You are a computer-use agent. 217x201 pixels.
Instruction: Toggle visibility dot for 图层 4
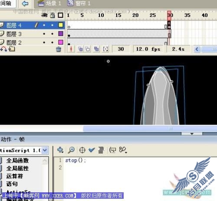point(44,25)
